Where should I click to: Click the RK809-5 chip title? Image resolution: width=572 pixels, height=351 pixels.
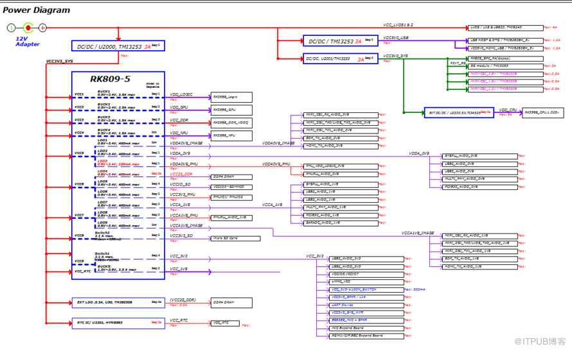[110, 79]
